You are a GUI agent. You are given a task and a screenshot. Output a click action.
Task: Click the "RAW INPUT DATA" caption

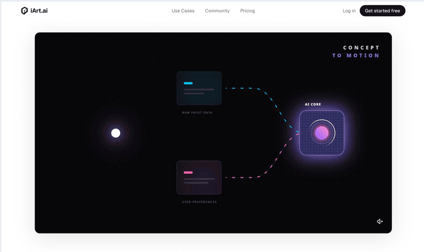[197, 113]
